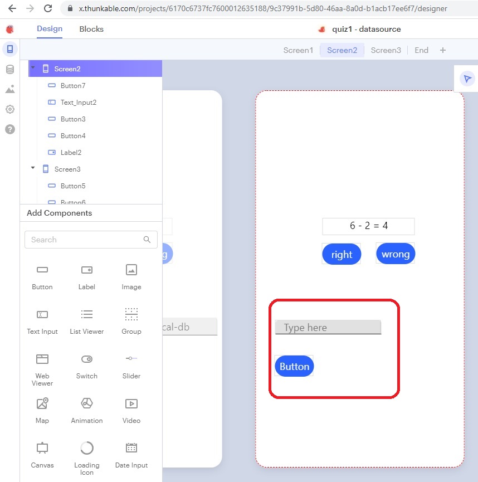The width and height of the screenshot is (478, 482).
Task: Add the Web Viewer component
Action: [x=42, y=359]
